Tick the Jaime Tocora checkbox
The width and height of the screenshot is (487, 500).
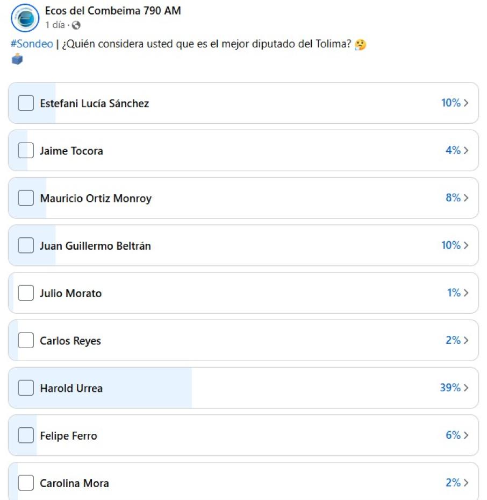click(x=26, y=151)
